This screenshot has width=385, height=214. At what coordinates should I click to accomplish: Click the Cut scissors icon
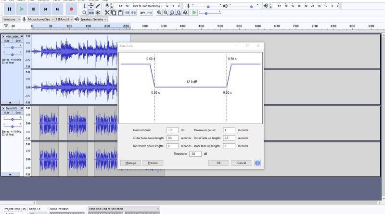coord(107,13)
